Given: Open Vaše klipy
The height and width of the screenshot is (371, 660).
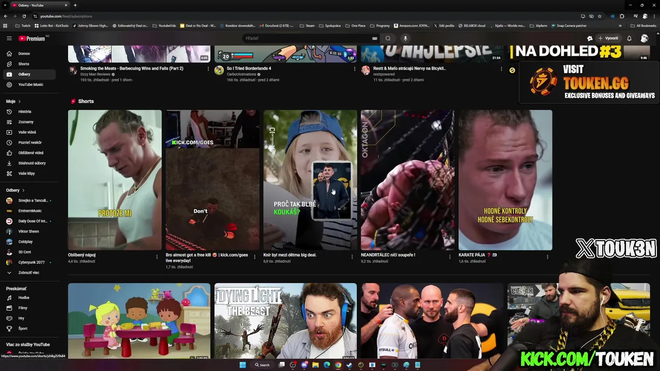Looking at the screenshot, I should tap(29, 173).
